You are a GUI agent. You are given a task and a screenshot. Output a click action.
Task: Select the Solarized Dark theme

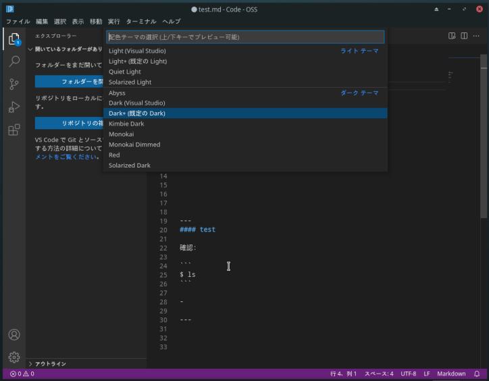click(x=245, y=166)
